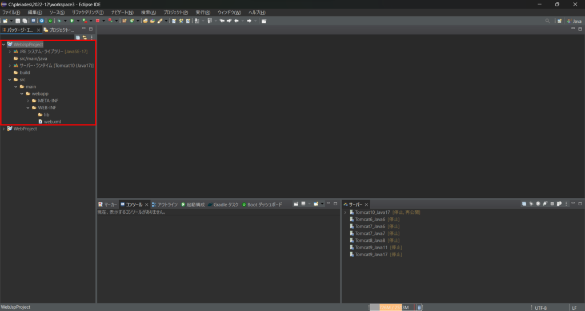Select web.xml in the project tree
585x311 pixels.
pos(52,121)
